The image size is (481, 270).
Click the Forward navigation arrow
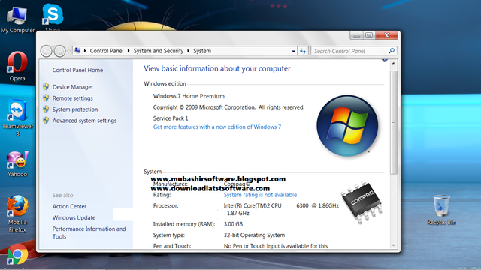59,51
